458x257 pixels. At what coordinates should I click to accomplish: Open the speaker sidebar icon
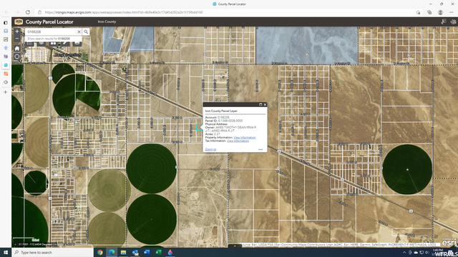pyautogui.click(x=6, y=82)
